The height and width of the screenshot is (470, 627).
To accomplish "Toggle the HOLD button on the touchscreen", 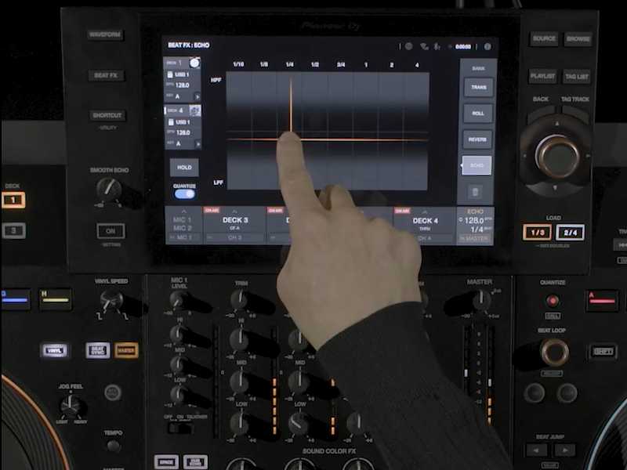I will [184, 168].
